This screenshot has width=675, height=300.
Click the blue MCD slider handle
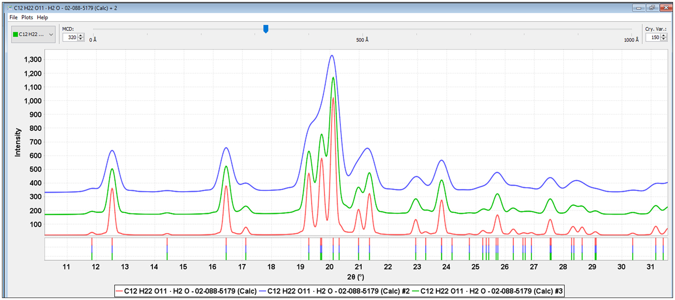point(266,29)
